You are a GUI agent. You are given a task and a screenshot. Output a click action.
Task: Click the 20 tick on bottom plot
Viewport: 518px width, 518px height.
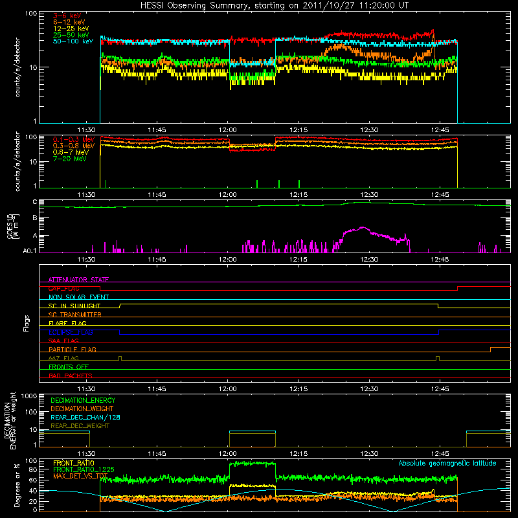[33, 501]
